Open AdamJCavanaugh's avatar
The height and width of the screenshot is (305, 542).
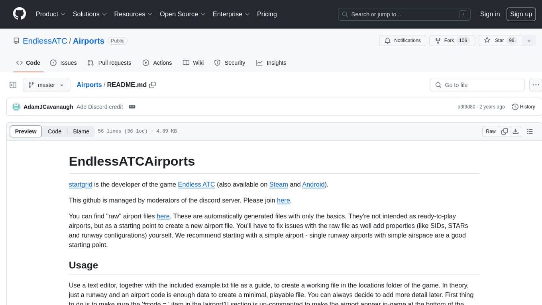point(16,107)
